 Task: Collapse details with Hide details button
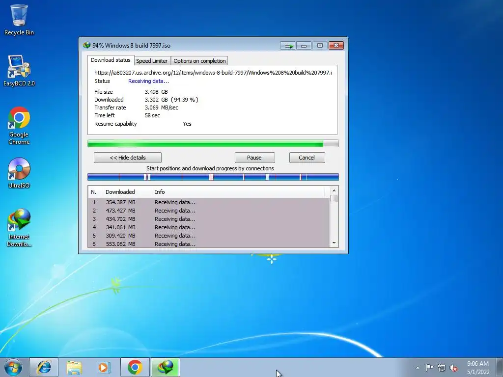click(128, 158)
